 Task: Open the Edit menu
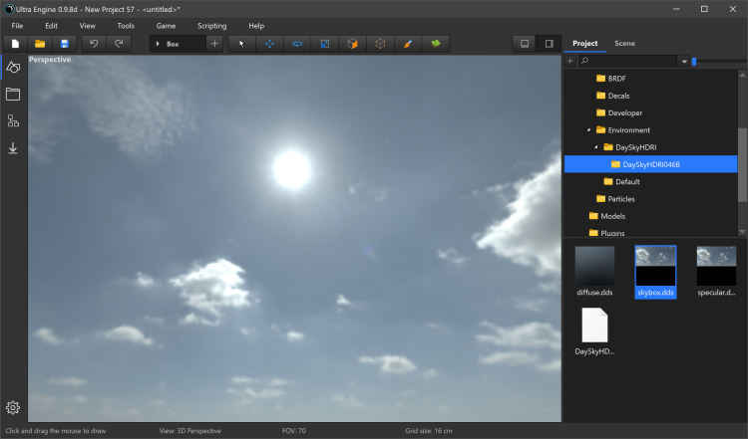point(52,26)
